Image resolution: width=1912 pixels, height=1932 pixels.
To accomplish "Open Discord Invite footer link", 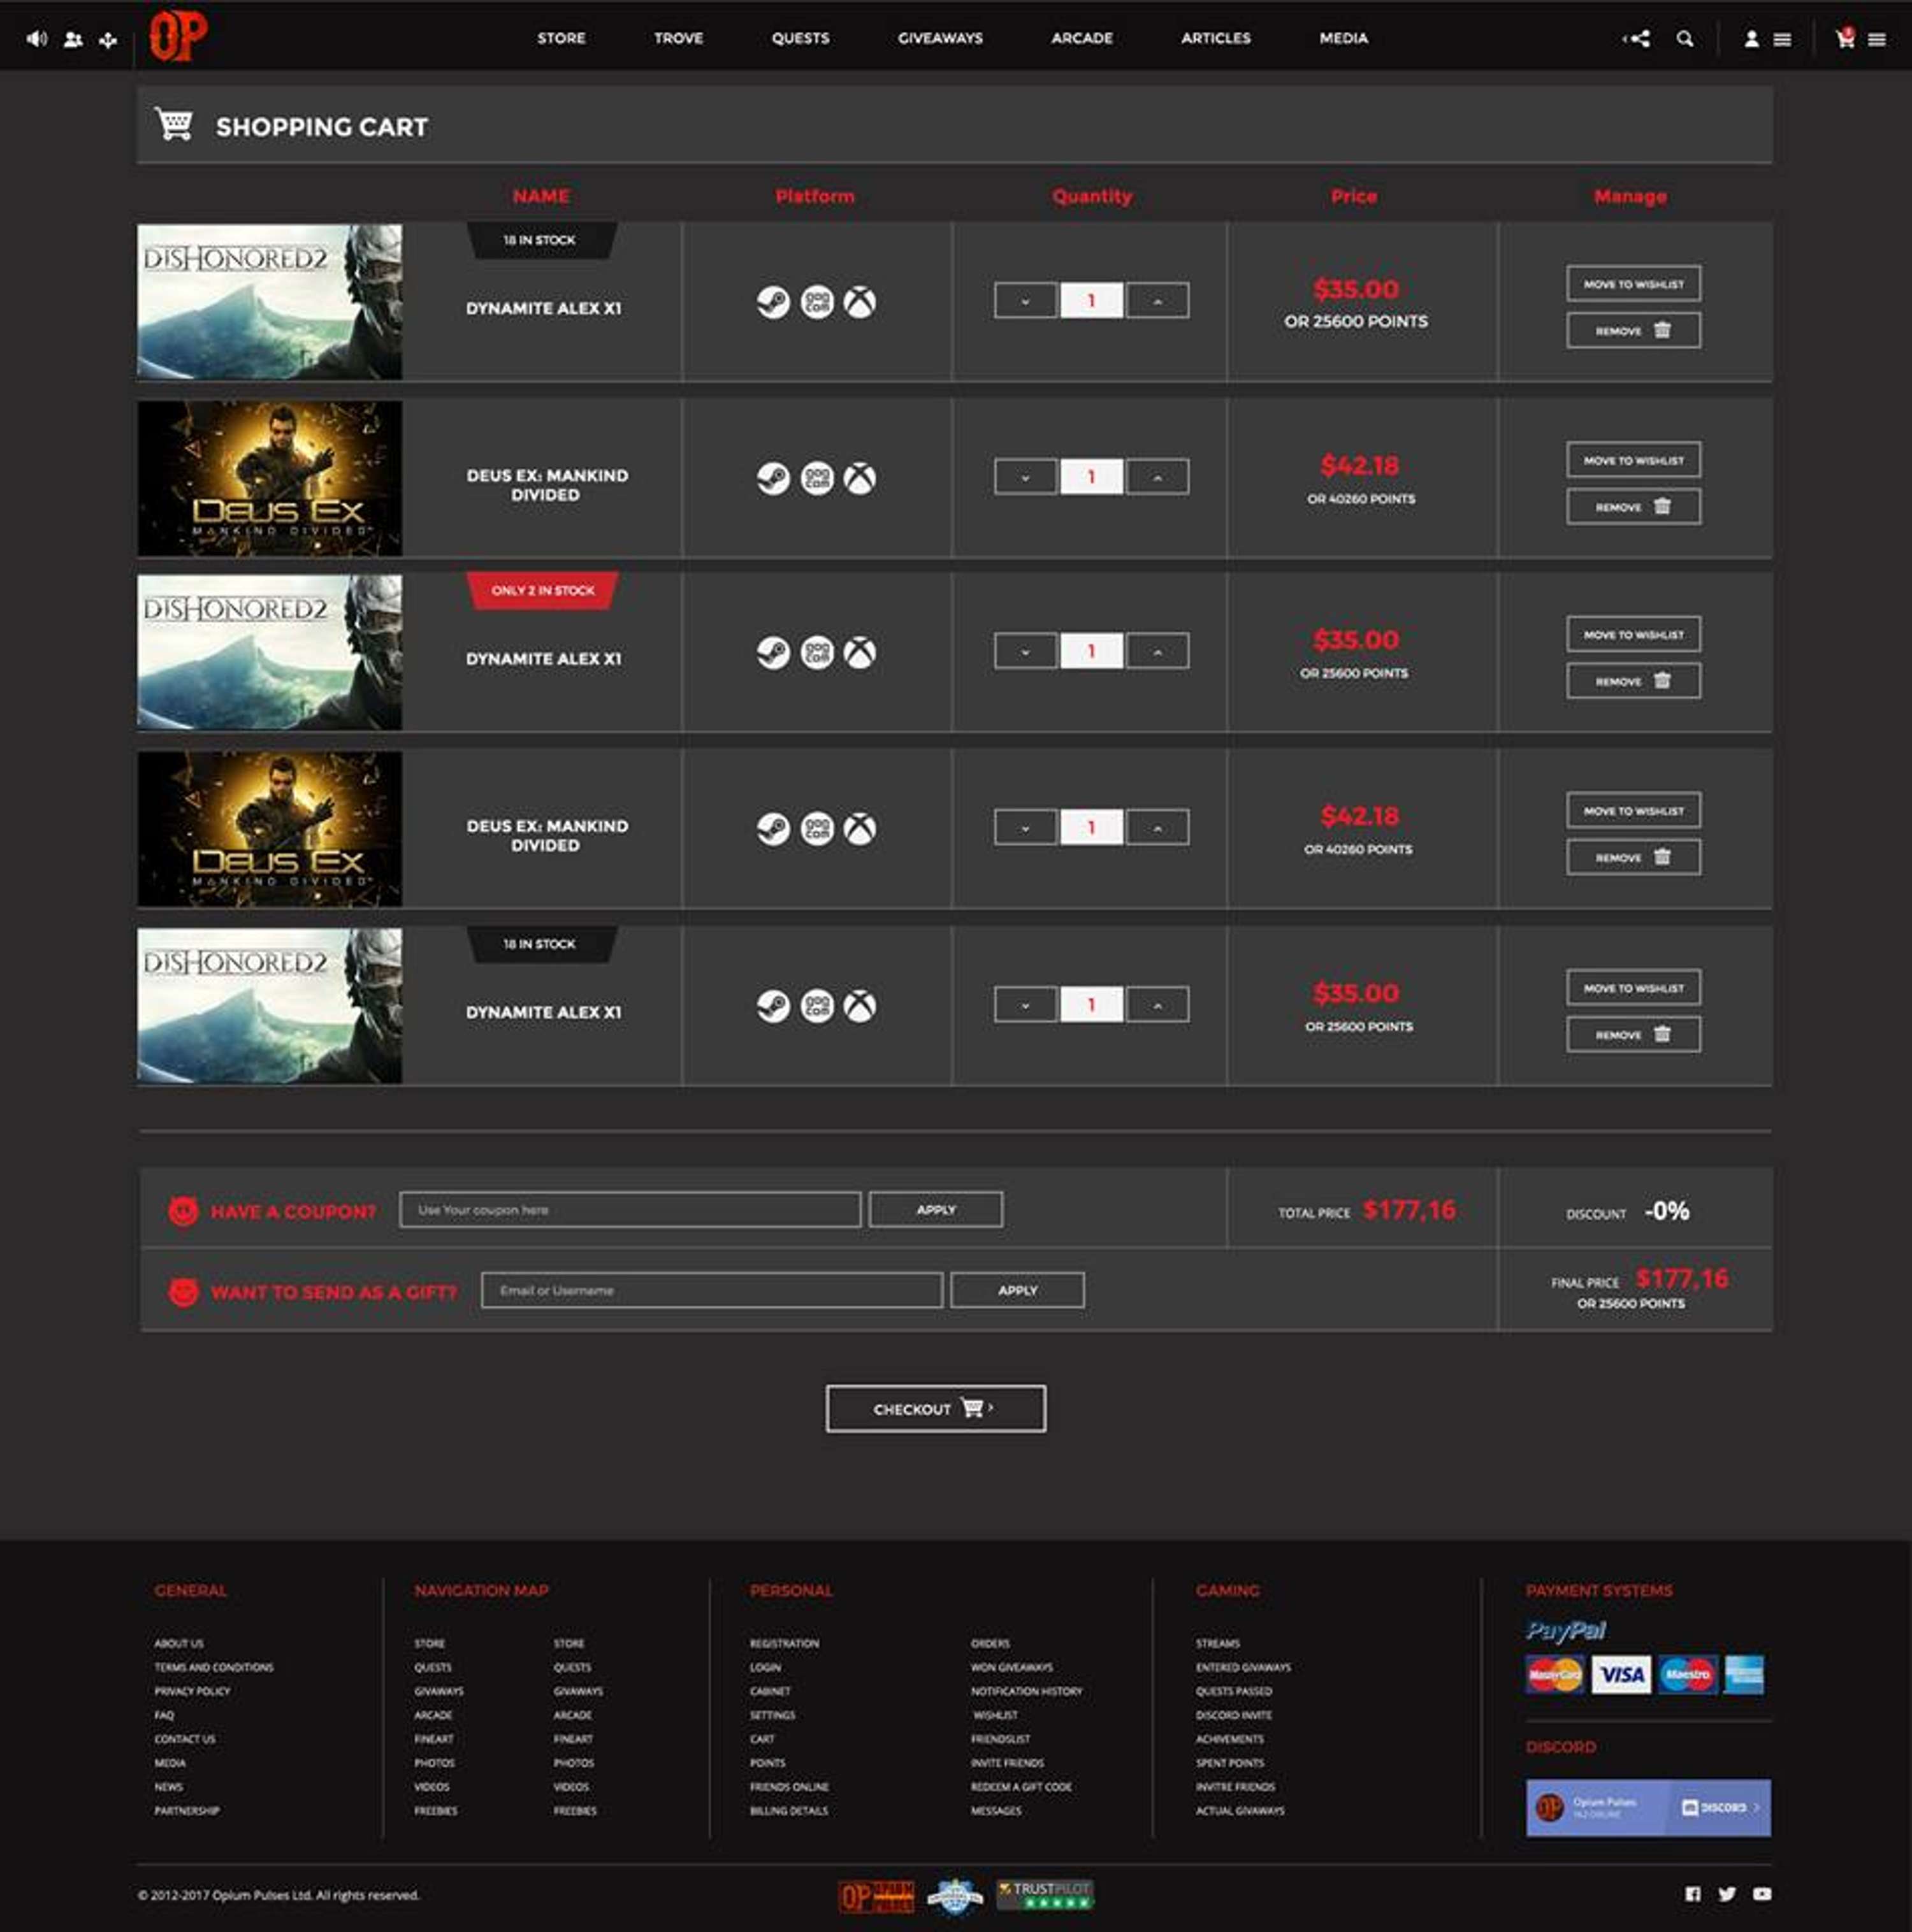I will pos(1234,1716).
